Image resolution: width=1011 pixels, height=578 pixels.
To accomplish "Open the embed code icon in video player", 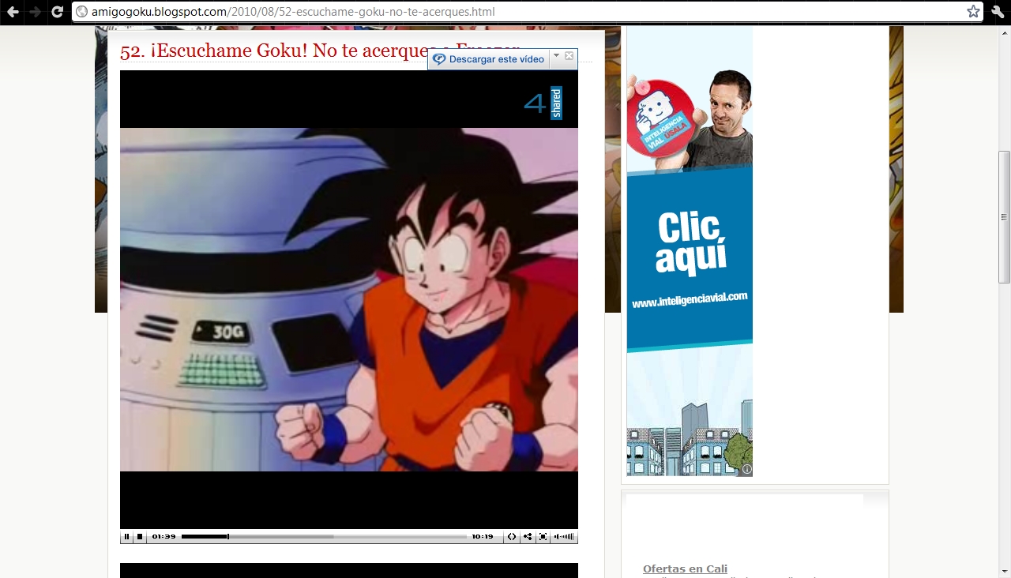I will (x=512, y=537).
